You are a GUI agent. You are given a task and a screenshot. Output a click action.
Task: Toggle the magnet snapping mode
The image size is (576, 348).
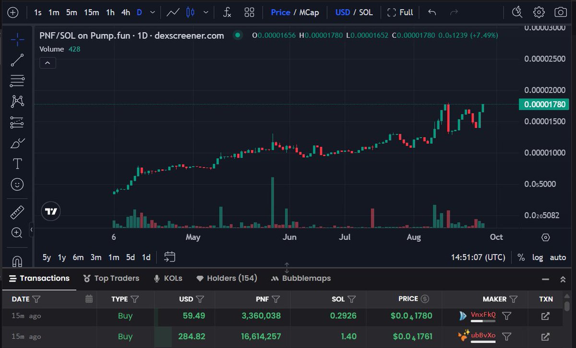point(17,261)
